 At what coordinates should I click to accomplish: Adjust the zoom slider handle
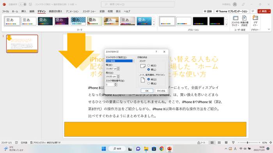pos(247,142)
